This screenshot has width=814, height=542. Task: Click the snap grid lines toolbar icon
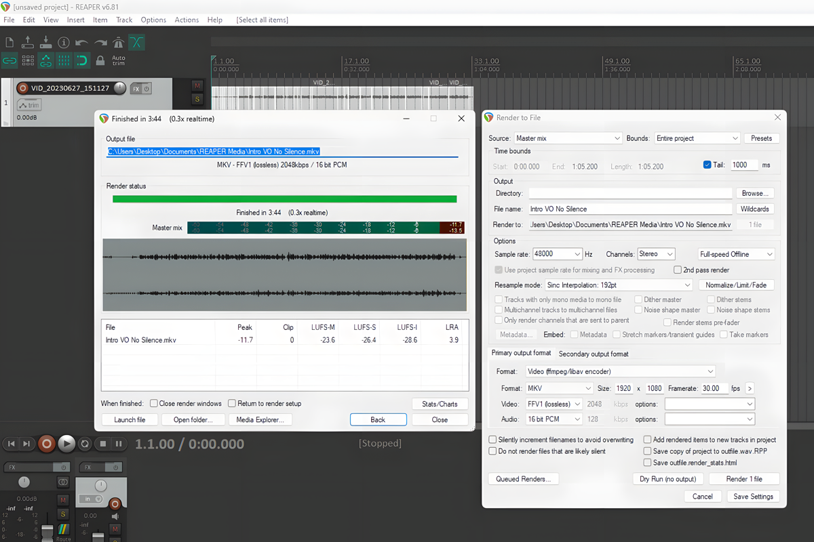click(64, 60)
